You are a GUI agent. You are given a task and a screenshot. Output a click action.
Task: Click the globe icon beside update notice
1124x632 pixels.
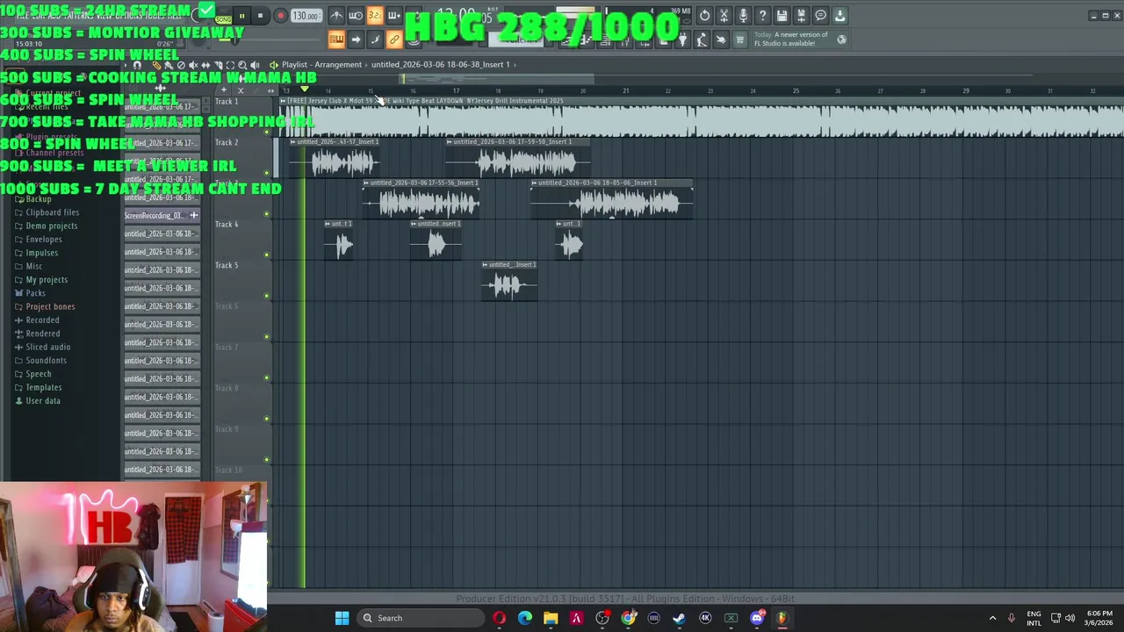tap(841, 39)
